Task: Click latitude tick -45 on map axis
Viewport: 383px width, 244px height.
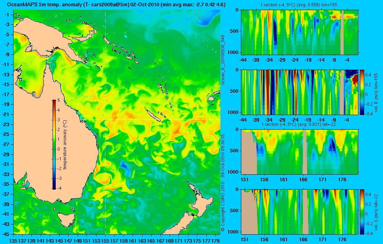Action: [6, 234]
